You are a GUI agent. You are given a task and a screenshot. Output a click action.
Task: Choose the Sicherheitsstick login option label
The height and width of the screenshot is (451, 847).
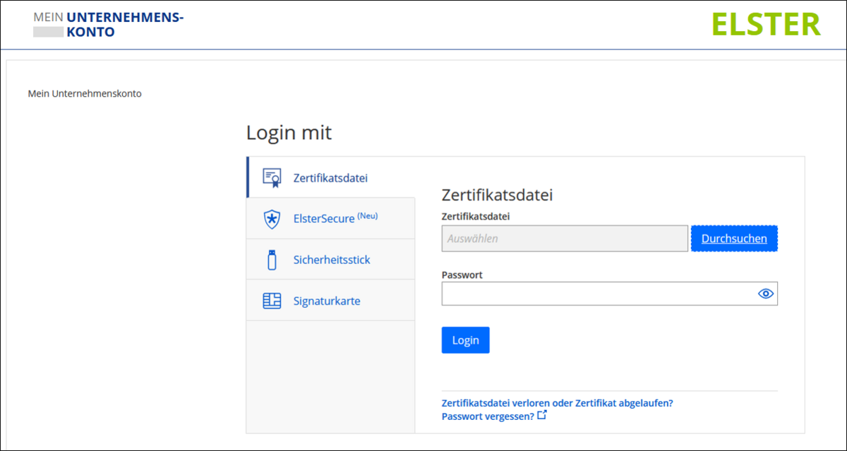pos(332,260)
